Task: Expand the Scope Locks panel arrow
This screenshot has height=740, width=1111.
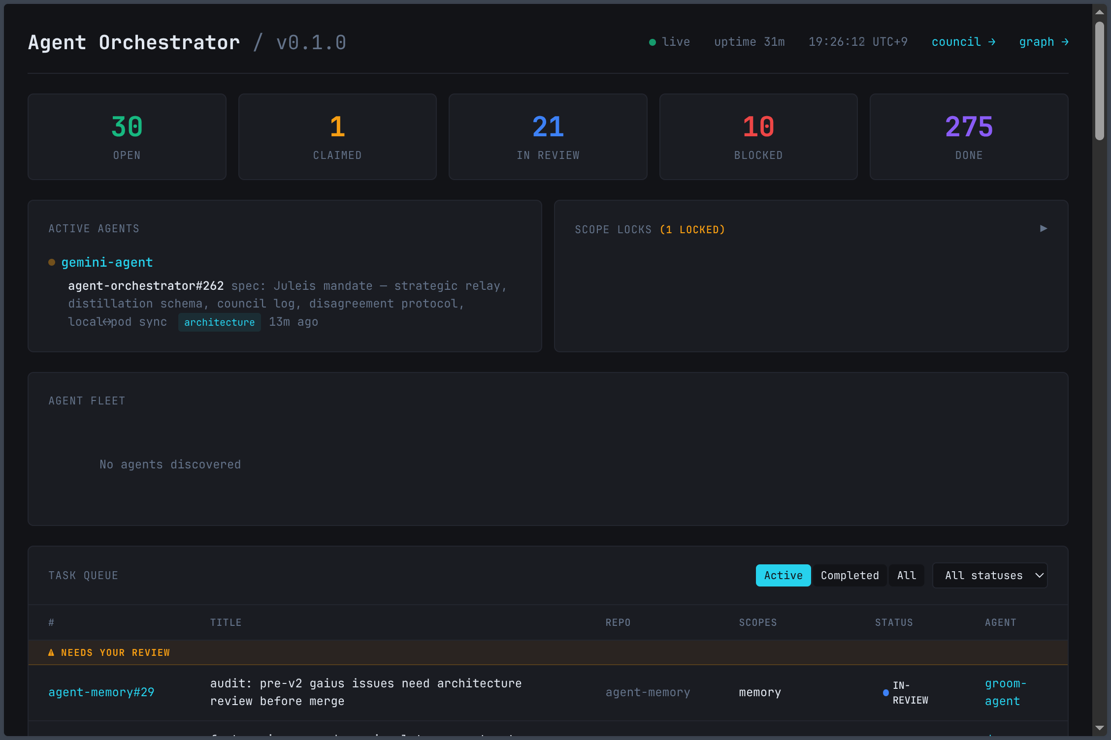Action: pyautogui.click(x=1043, y=228)
